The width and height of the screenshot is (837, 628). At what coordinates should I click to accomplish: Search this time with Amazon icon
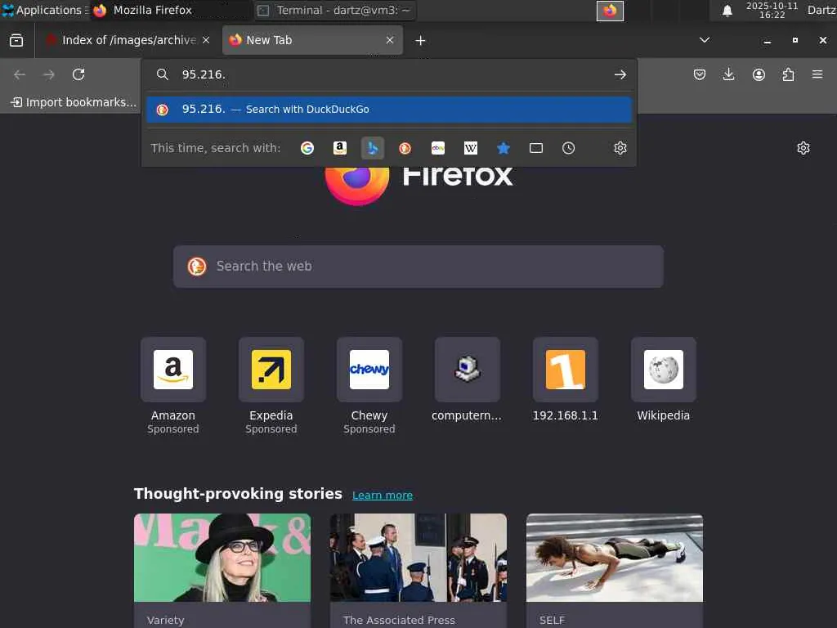click(x=340, y=148)
